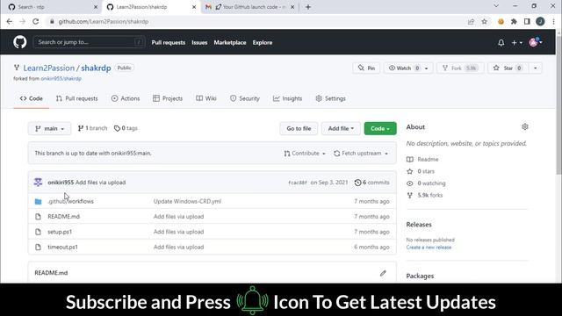This screenshot has height=316, width=562.
Task: Close the GitHub launch code Gmail tab
Action: (x=292, y=7)
